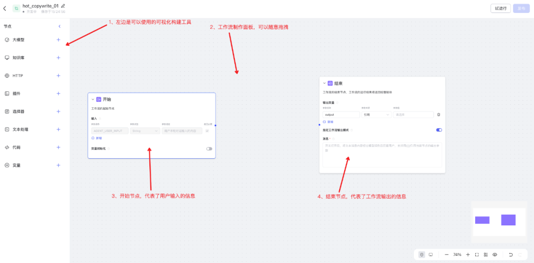Click the minimap 结束 node thumbnail
The image size is (534, 263).
508,219
